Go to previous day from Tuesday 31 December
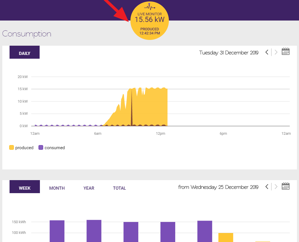Viewport: 299px width, 242px height. [267, 52]
